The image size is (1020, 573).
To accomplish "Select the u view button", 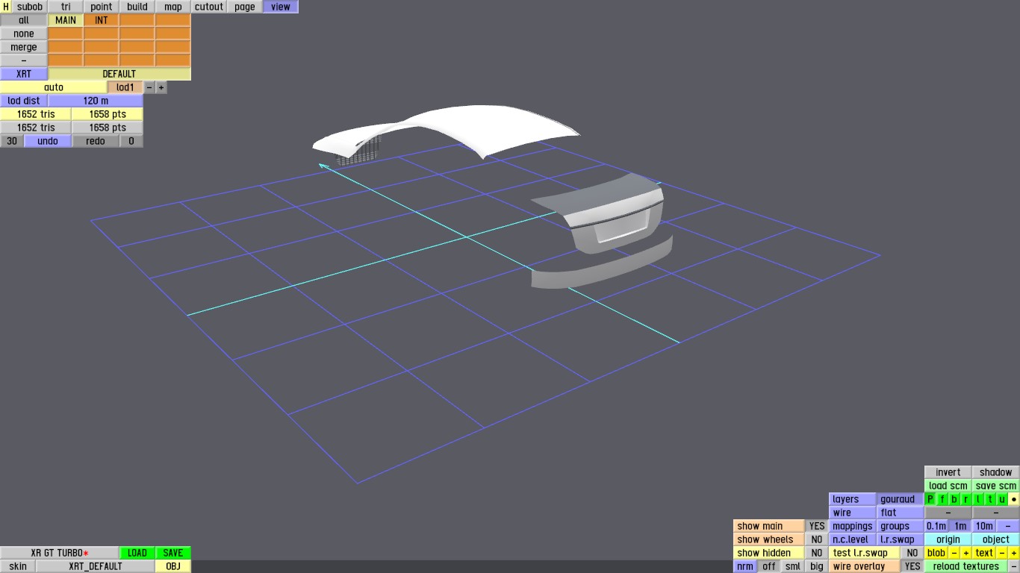I will tap(1002, 499).
